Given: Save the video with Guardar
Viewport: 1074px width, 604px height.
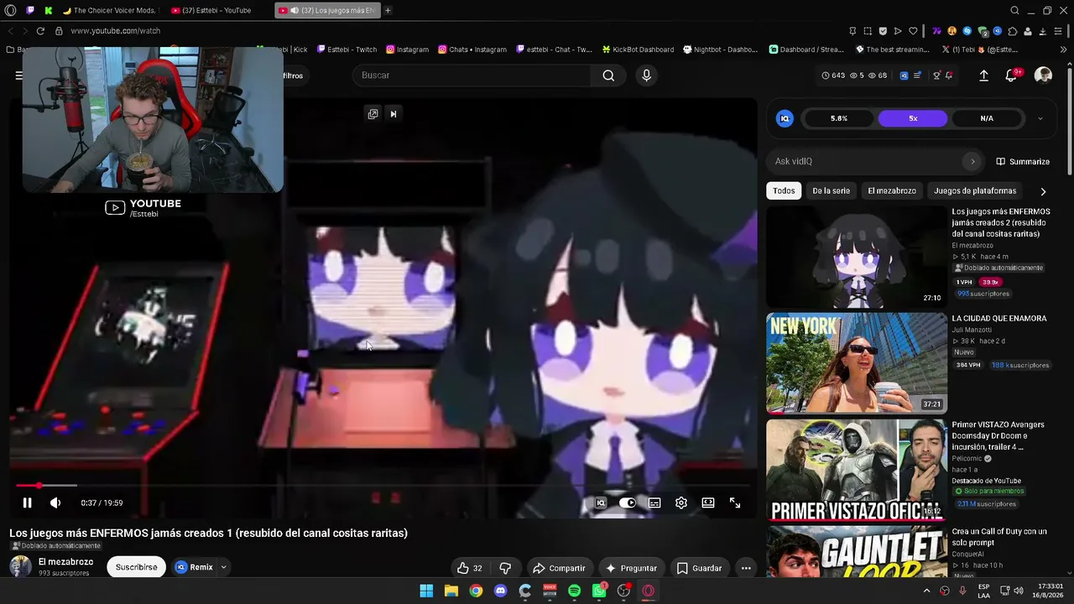Looking at the screenshot, I should 699,568.
